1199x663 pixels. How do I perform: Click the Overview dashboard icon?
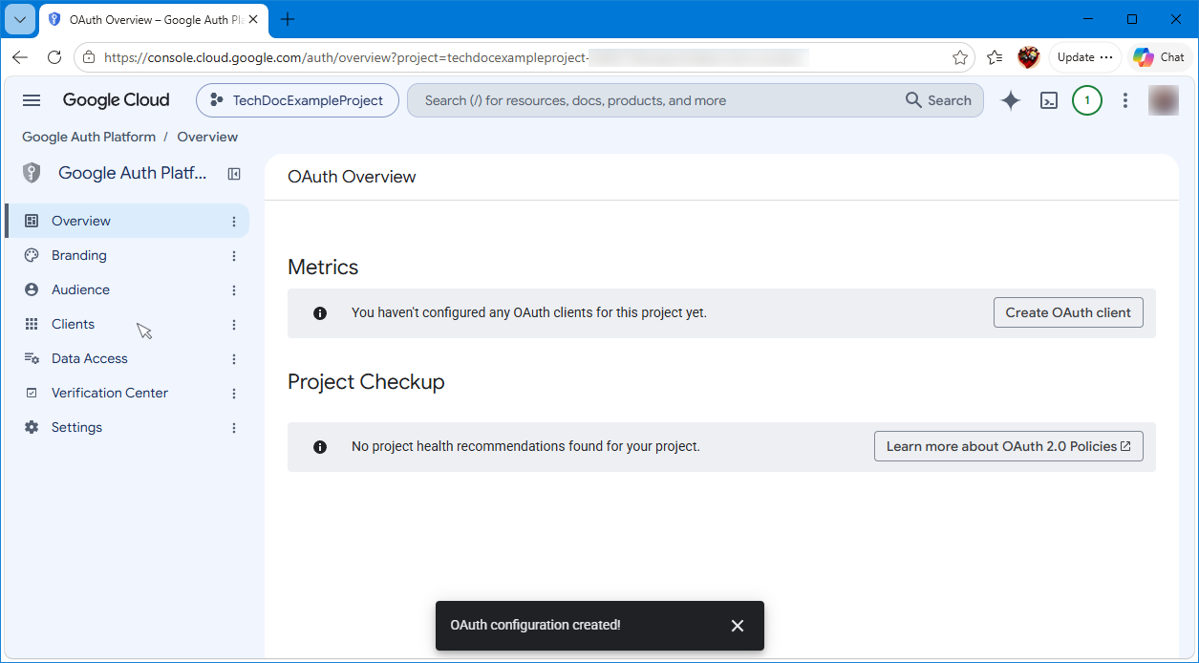coord(32,221)
